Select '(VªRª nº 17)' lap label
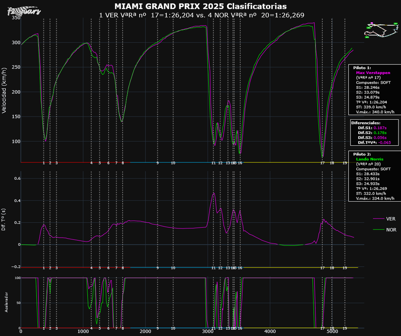 click(368, 78)
